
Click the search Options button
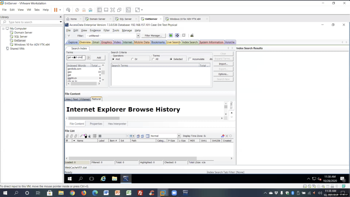[x=223, y=74]
